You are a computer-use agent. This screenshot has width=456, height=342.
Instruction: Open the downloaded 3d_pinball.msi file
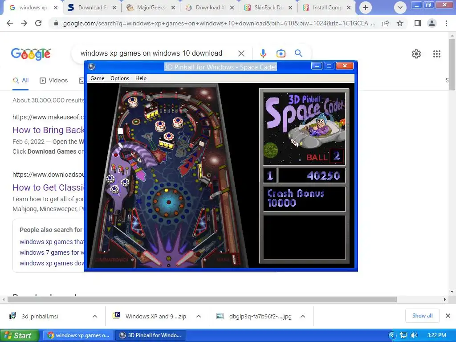(x=40, y=317)
